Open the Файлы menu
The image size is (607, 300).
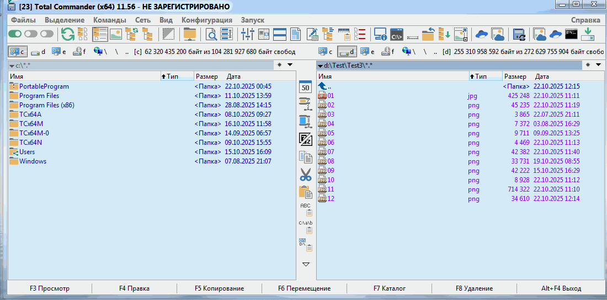pos(24,20)
